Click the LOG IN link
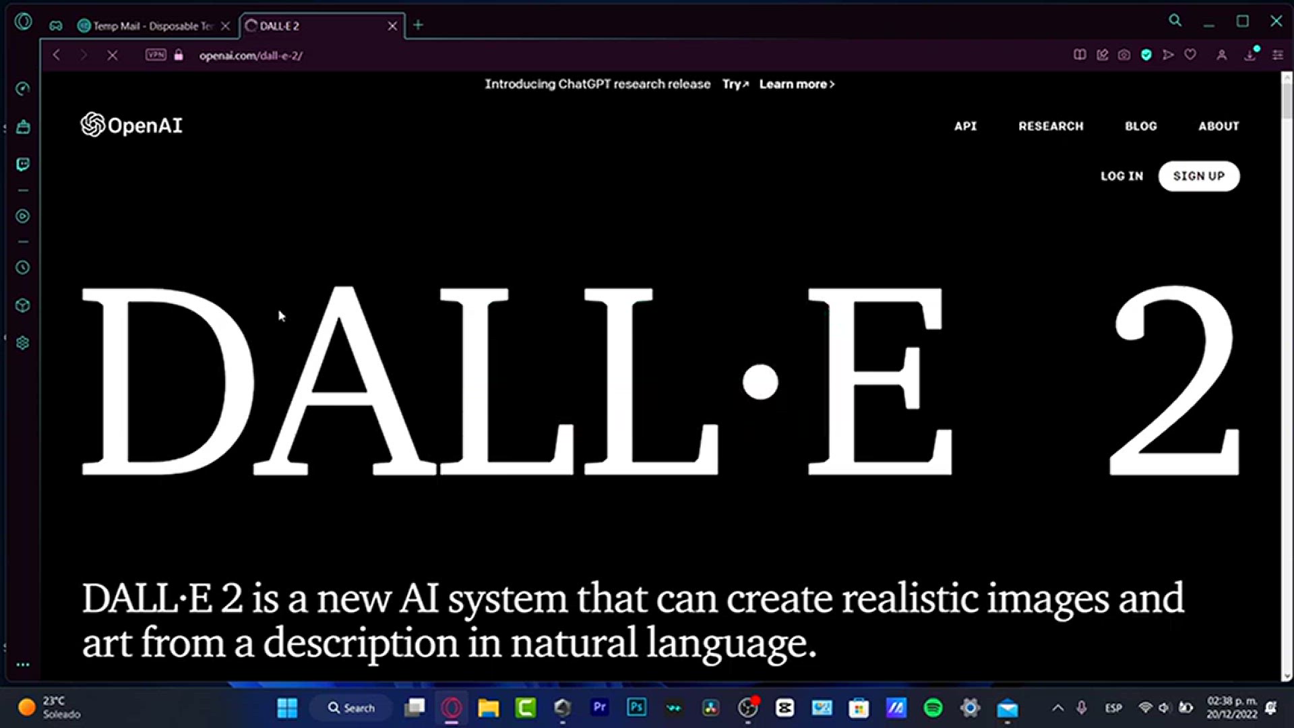1294x728 pixels. 1121,176
